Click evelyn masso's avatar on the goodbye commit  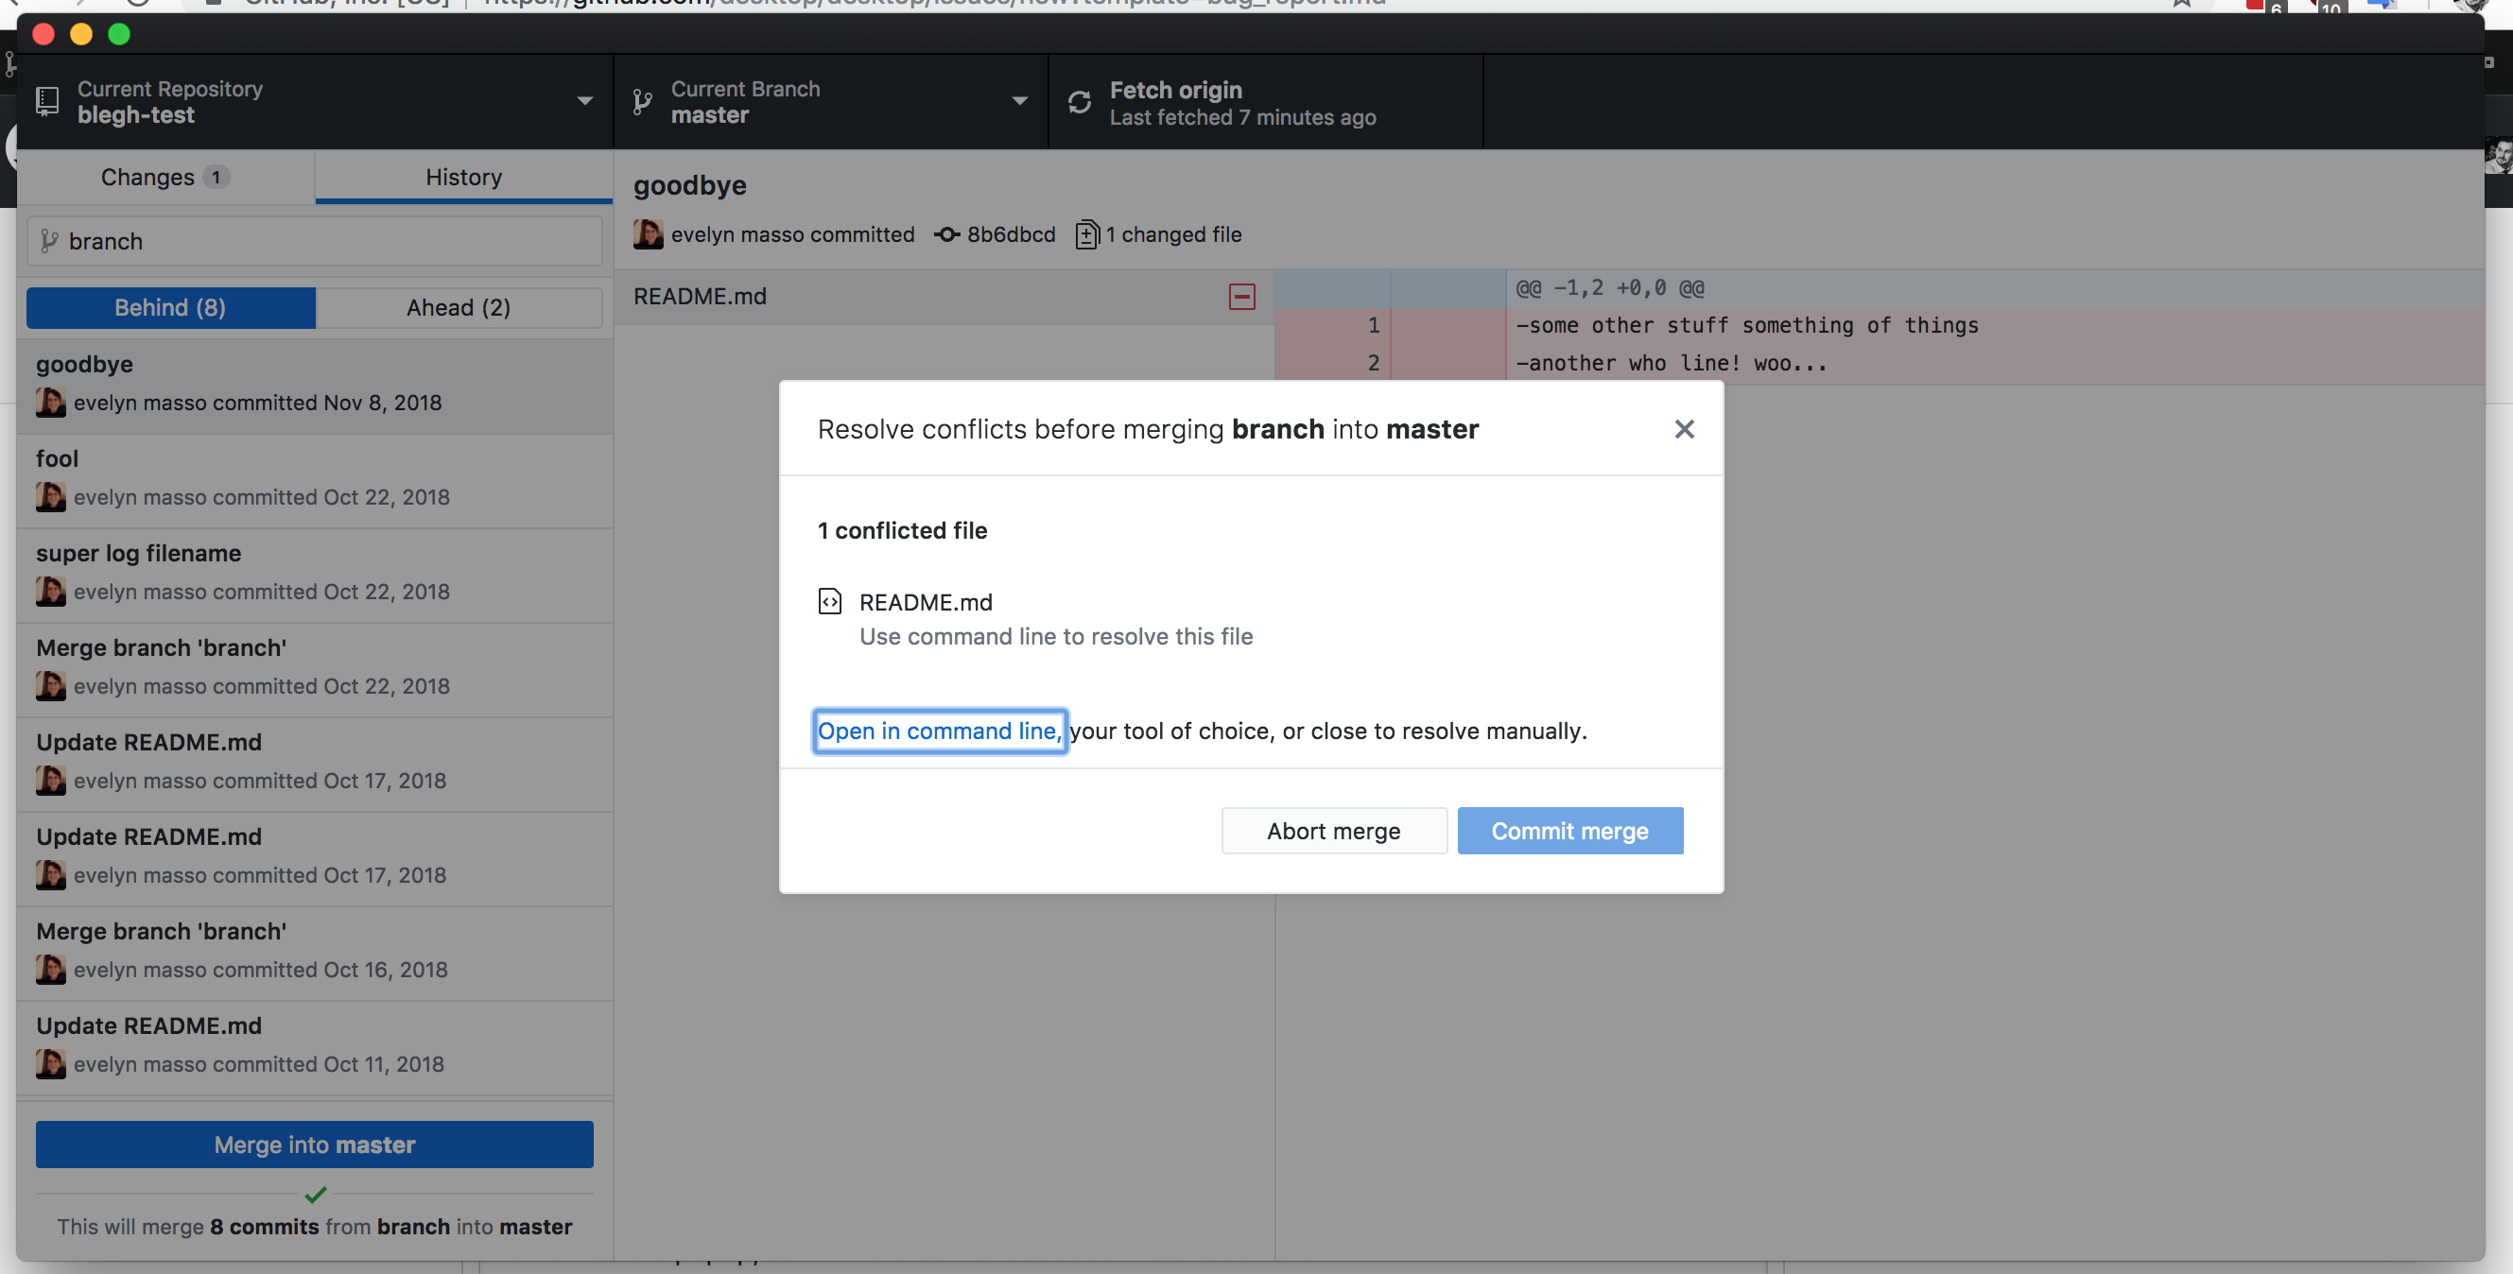point(648,234)
